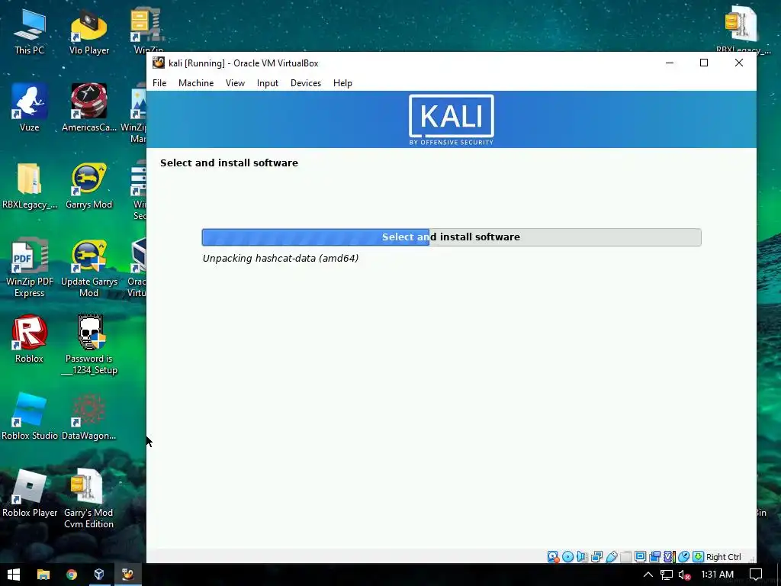Select the DataWagon desktop shortcut
The width and height of the screenshot is (781, 586).
[x=89, y=417]
